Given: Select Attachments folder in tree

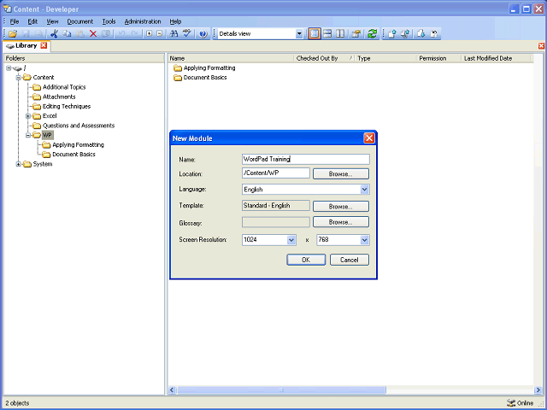Looking at the screenshot, I should tap(59, 97).
